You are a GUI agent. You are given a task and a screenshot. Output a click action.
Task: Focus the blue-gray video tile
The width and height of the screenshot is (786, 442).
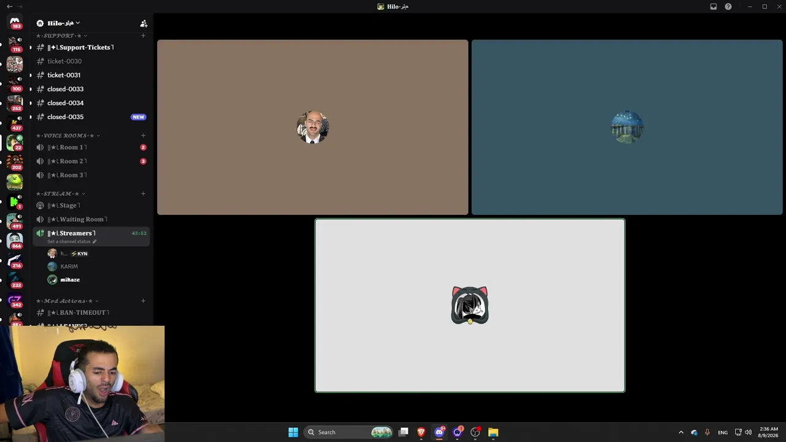click(627, 127)
